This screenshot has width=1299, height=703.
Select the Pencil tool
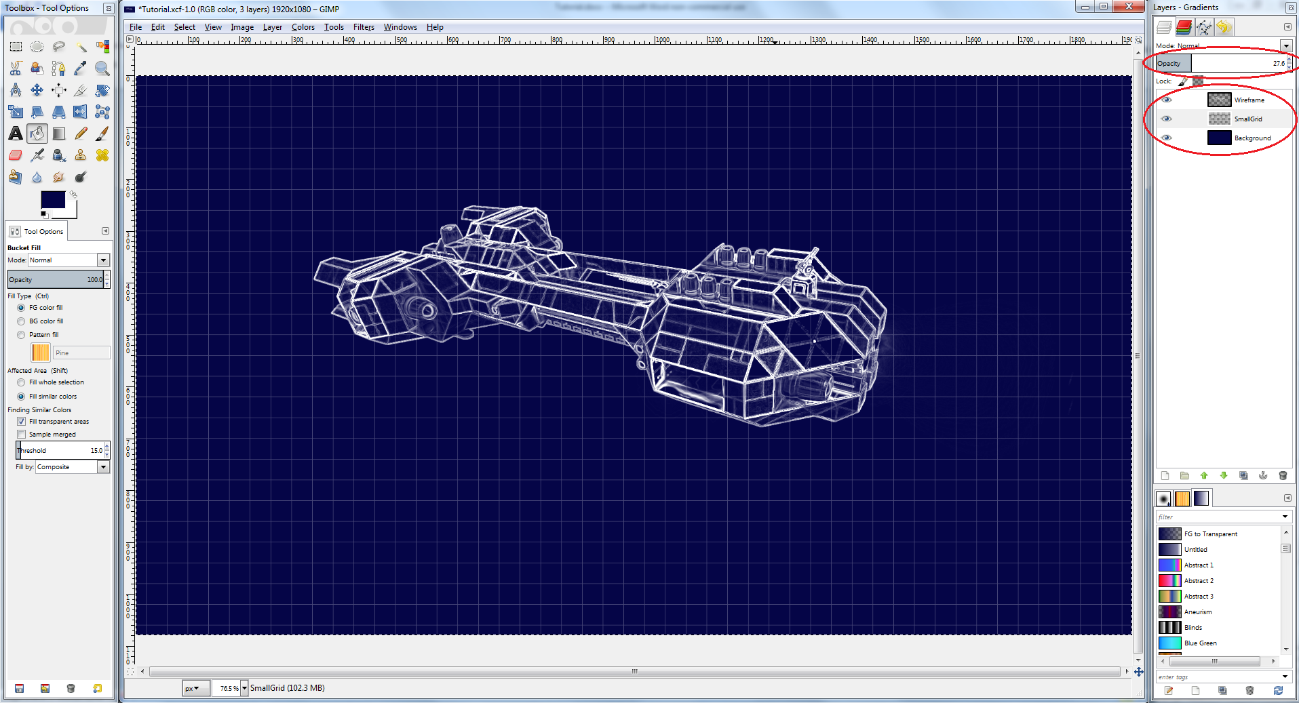81,134
